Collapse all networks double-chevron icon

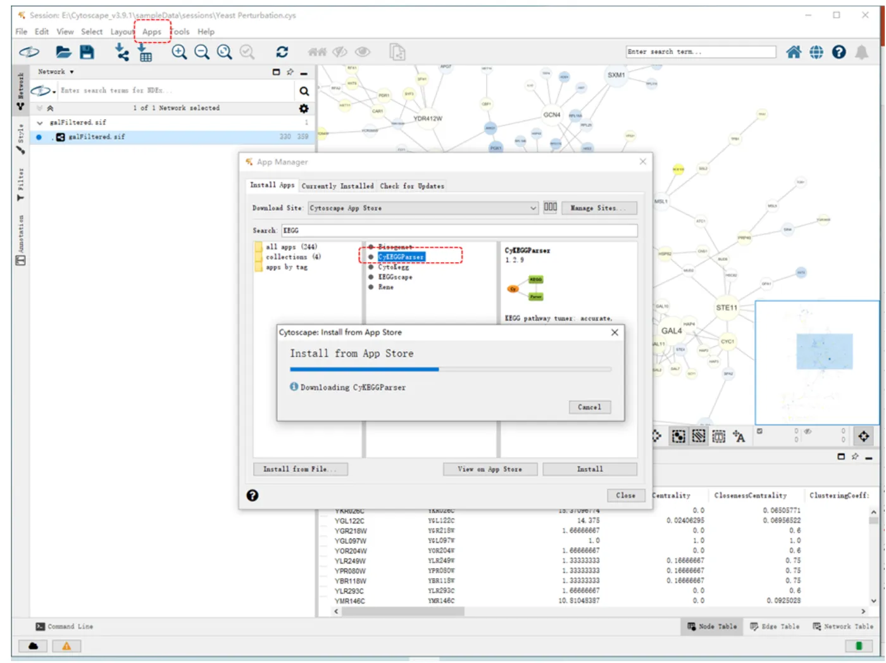pos(50,108)
